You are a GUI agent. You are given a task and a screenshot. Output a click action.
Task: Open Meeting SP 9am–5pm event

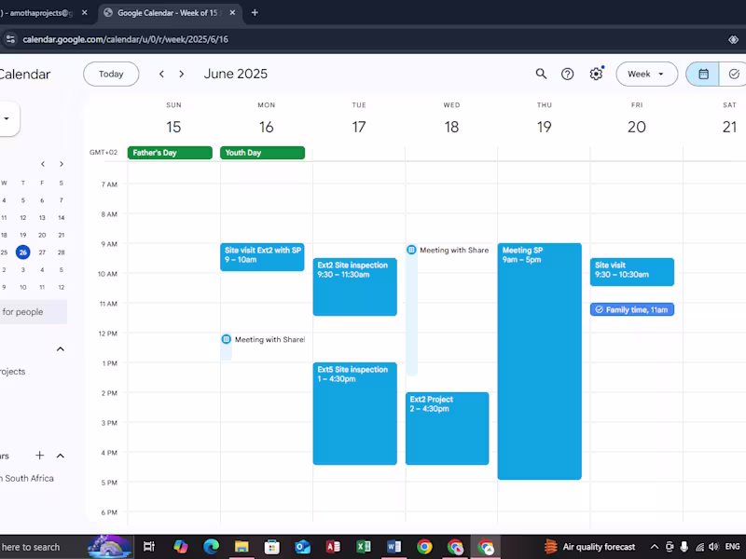pos(540,361)
